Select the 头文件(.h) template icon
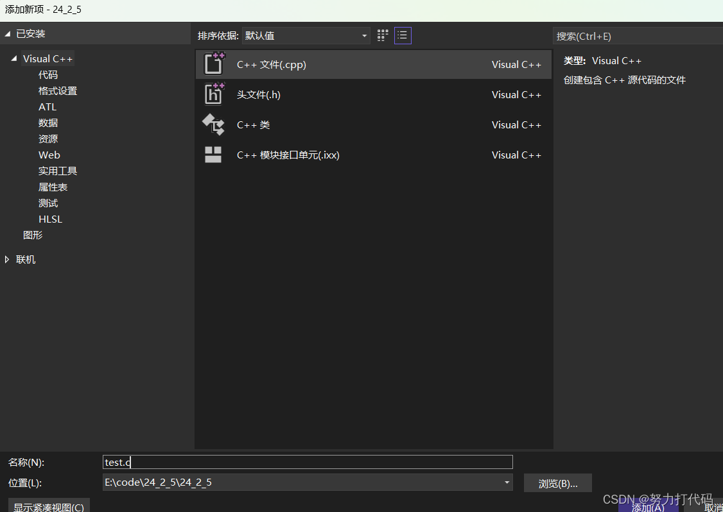Image resolution: width=723 pixels, height=512 pixels. pyautogui.click(x=213, y=94)
